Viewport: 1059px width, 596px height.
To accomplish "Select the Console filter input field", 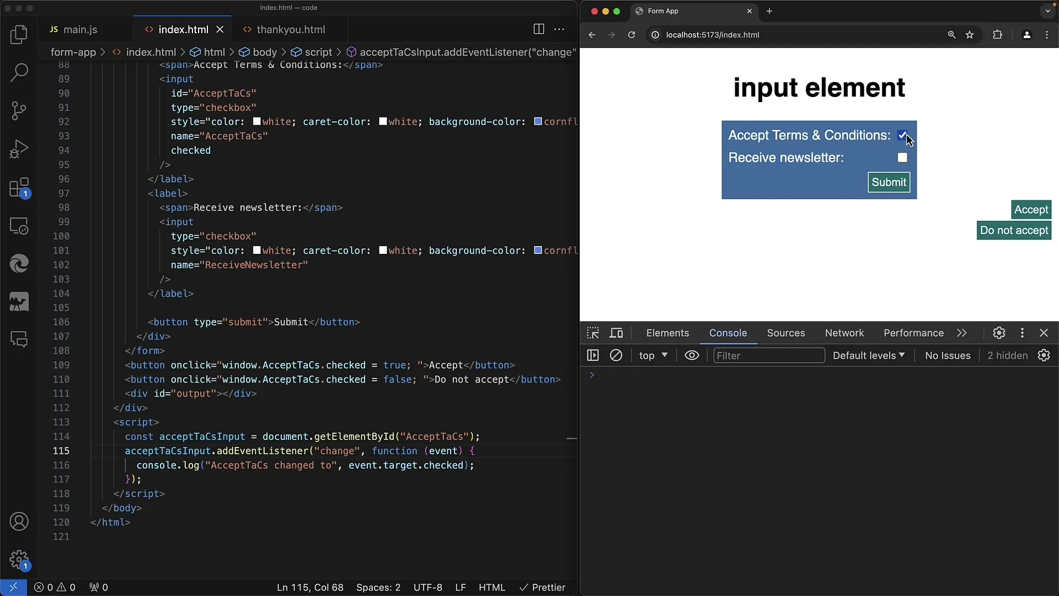I will [768, 355].
